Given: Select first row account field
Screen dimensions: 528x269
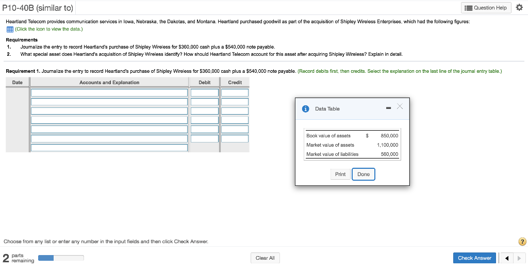Looking at the screenshot, I should click(109, 92).
